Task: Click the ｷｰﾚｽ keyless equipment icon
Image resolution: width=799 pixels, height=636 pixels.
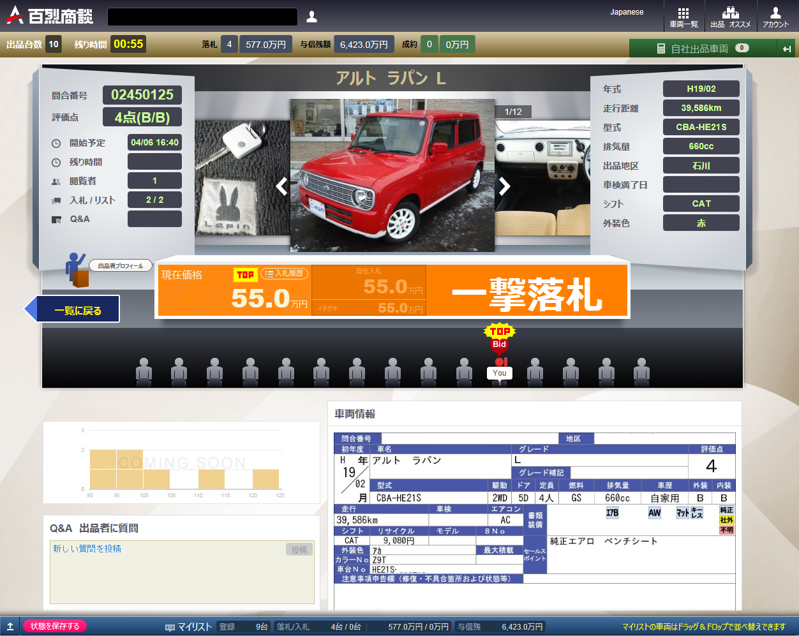Action: click(x=697, y=513)
